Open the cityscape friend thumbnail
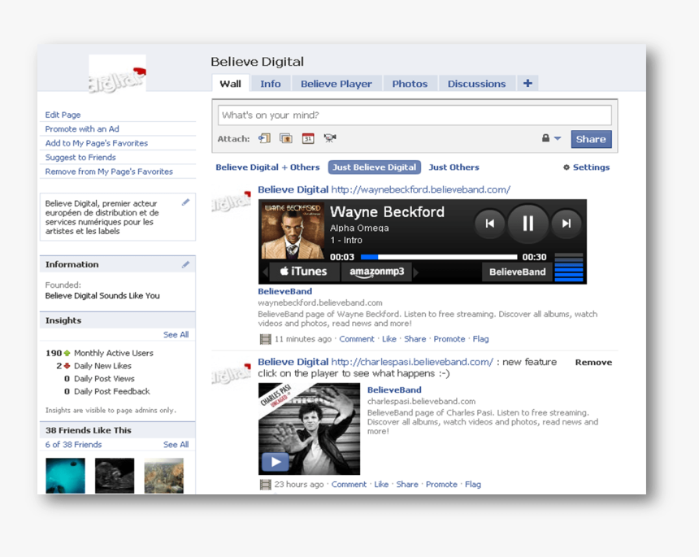Image resolution: width=699 pixels, height=557 pixels. tap(164, 476)
